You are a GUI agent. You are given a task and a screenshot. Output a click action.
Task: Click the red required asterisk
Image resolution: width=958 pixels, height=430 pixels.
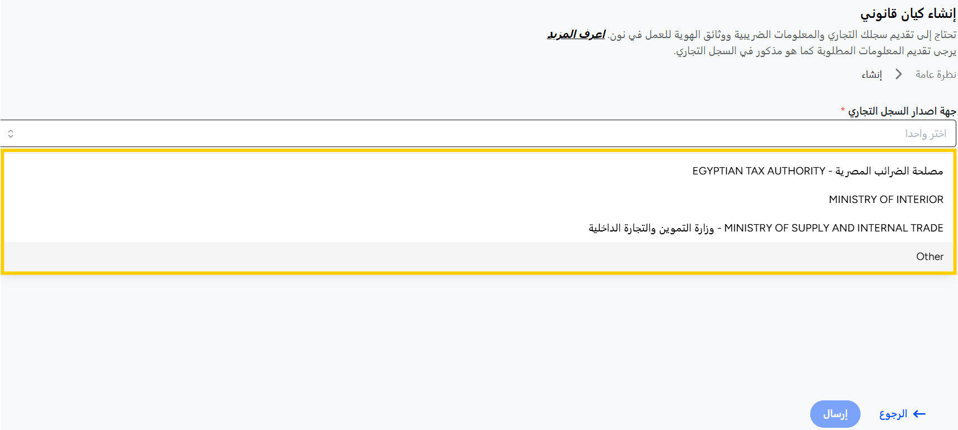point(843,110)
